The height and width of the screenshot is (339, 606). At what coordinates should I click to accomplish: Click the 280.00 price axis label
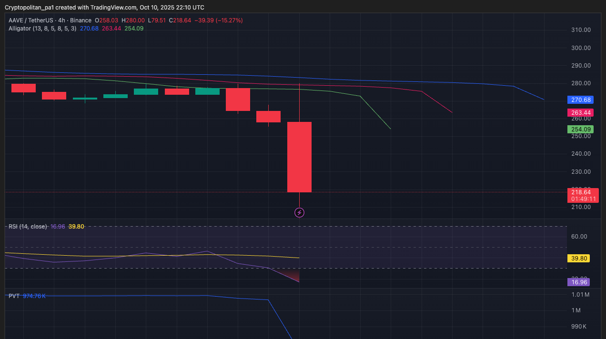tap(581, 83)
